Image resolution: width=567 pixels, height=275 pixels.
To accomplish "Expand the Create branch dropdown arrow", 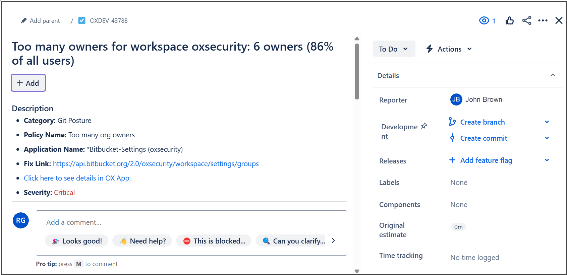I will (547, 122).
